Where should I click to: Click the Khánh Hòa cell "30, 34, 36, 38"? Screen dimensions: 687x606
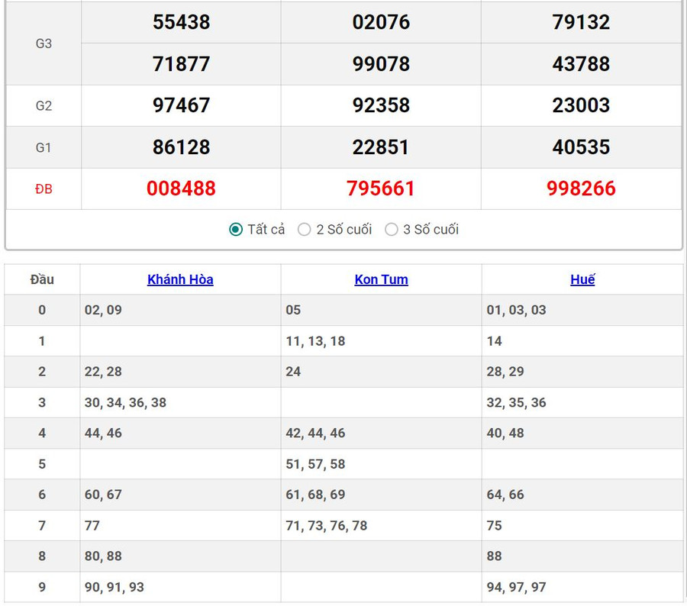coord(125,402)
